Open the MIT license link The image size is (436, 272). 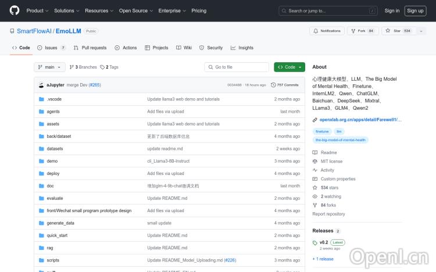pos(331,162)
